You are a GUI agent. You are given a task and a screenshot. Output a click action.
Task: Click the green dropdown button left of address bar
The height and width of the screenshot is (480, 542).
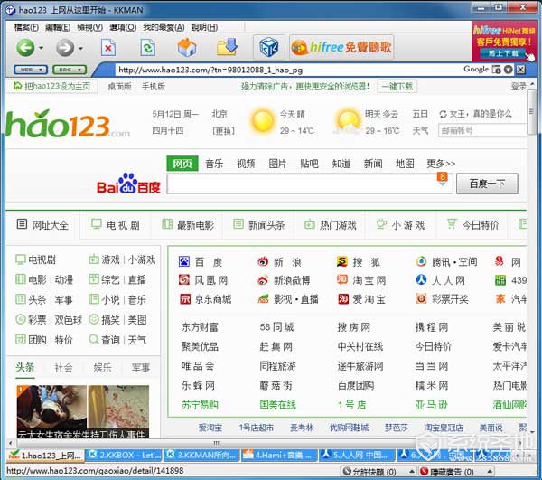pos(70,70)
